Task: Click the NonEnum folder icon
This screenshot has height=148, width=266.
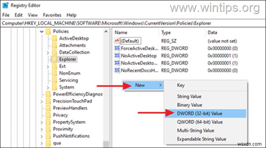Action: pos(55,73)
